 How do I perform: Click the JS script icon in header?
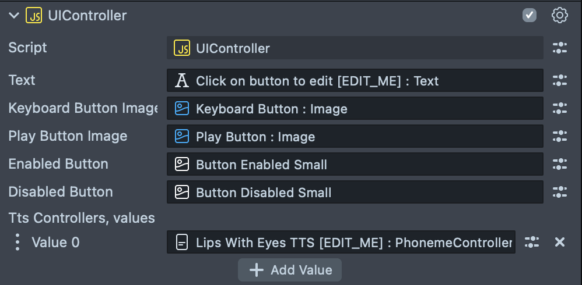click(x=34, y=16)
